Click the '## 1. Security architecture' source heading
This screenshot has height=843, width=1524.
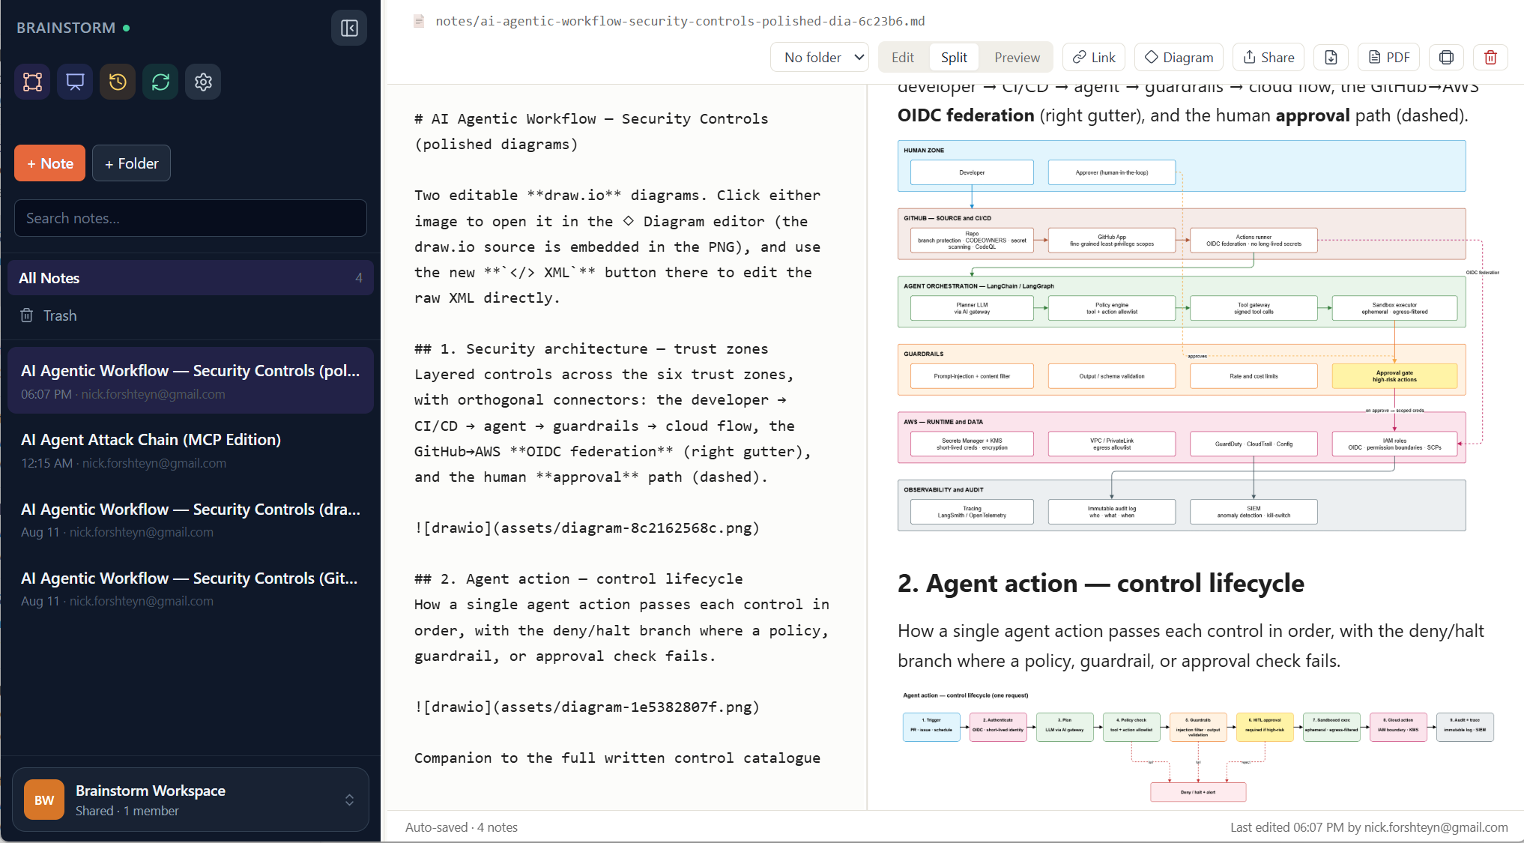591,348
